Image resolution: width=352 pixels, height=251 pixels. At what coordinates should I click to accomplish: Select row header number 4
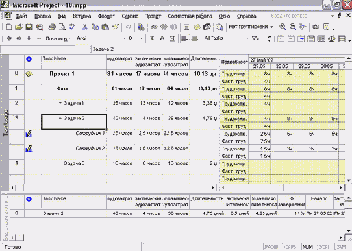17,167
